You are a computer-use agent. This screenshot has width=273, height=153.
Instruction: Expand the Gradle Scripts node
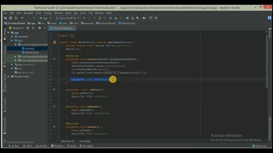point(9,76)
